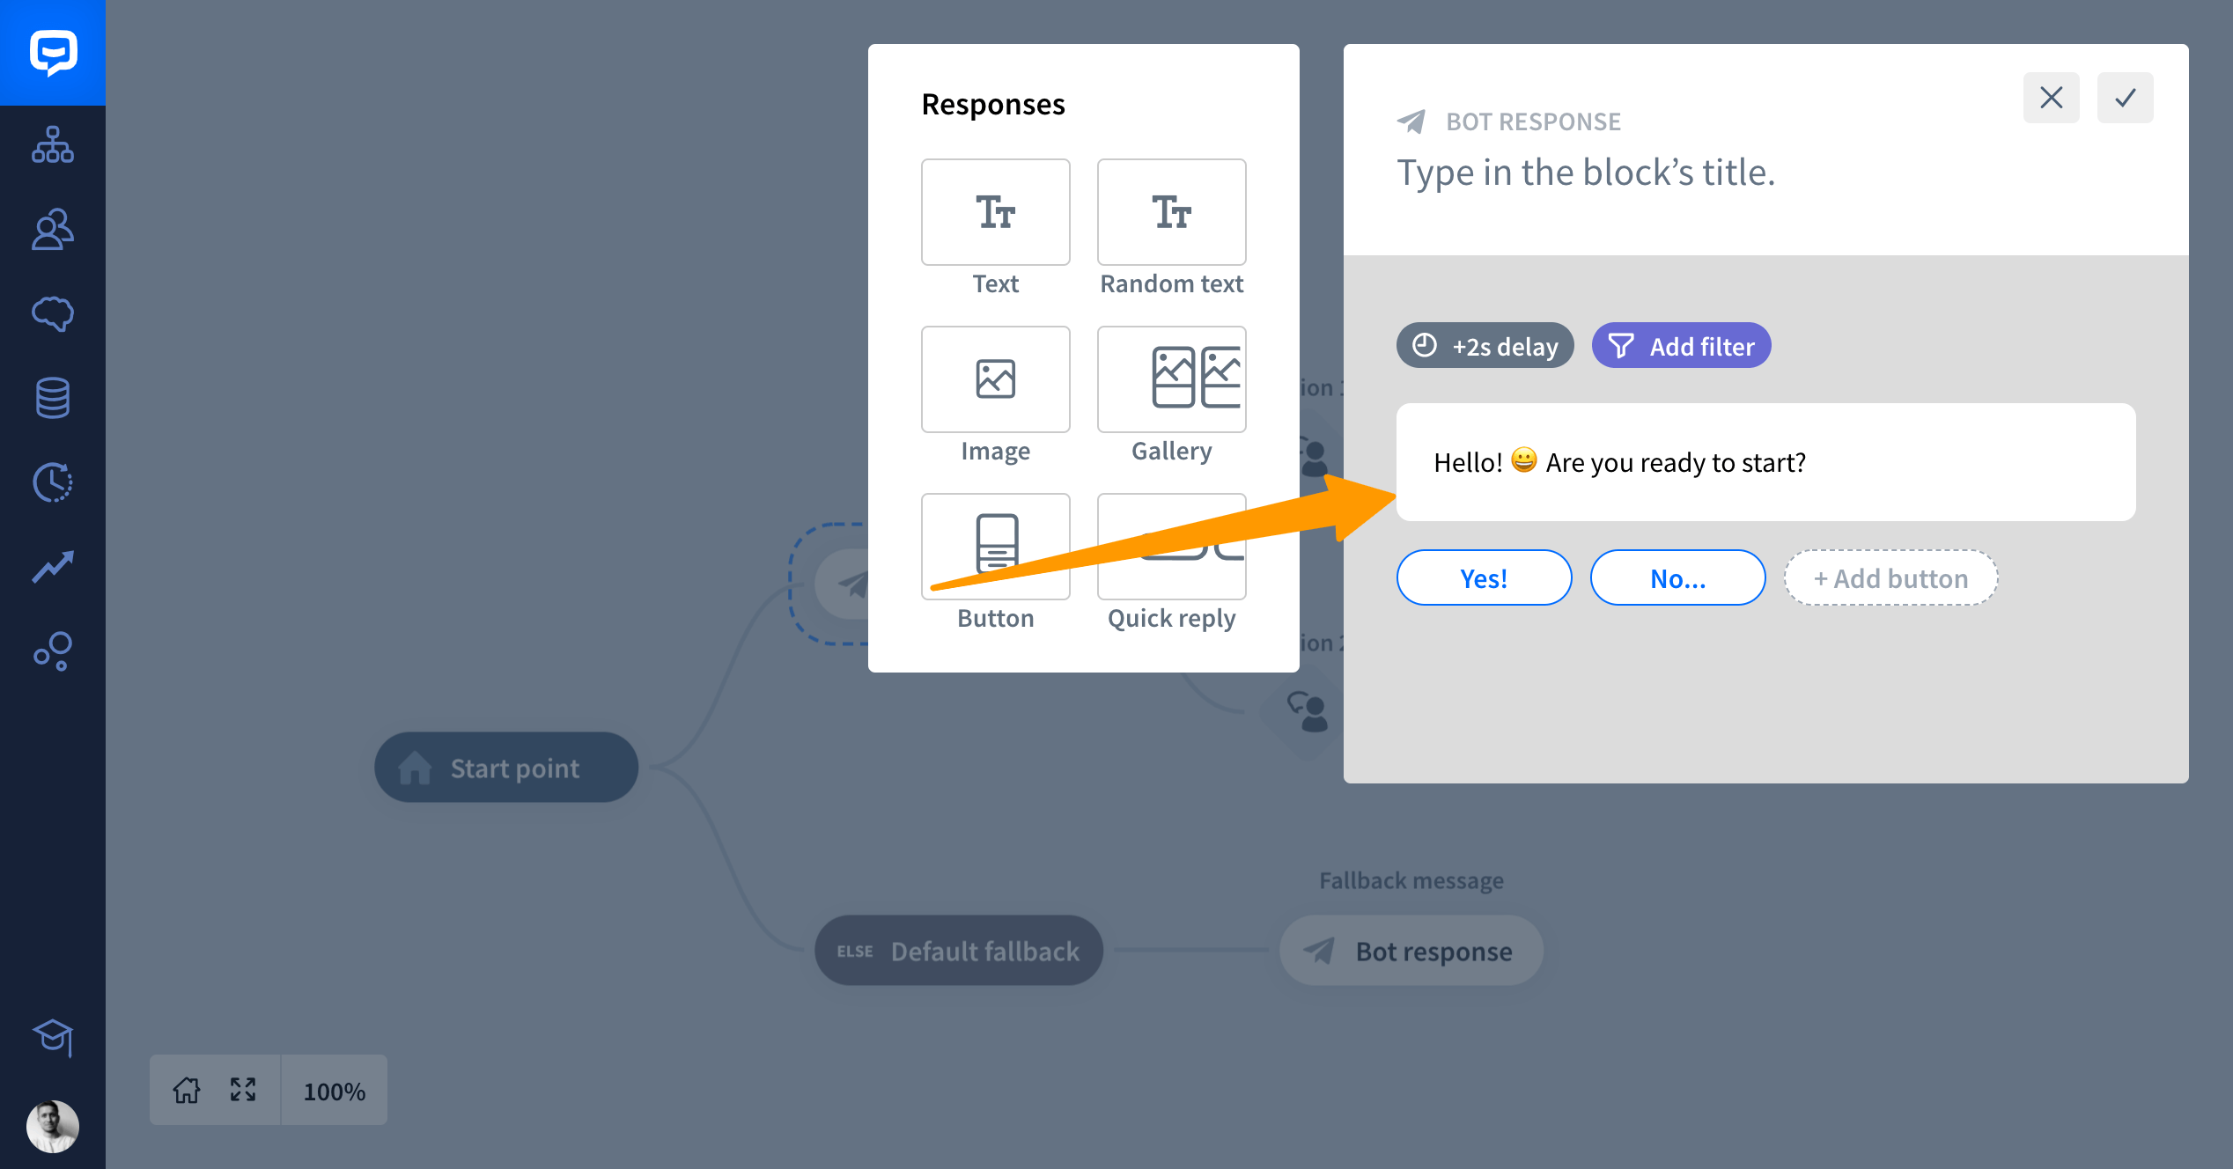Click the No... quick reply button
Image resolution: width=2233 pixels, height=1169 pixels.
[x=1677, y=577]
